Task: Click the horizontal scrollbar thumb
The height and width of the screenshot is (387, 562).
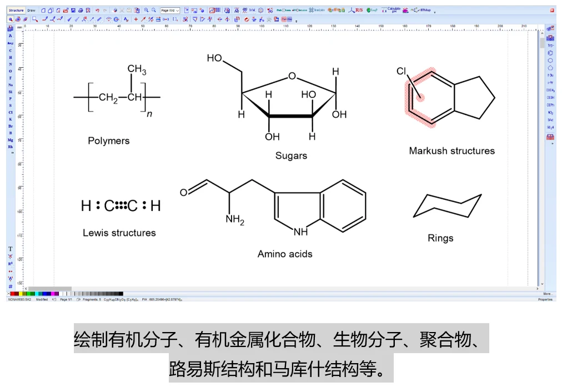Action: tap(50, 289)
